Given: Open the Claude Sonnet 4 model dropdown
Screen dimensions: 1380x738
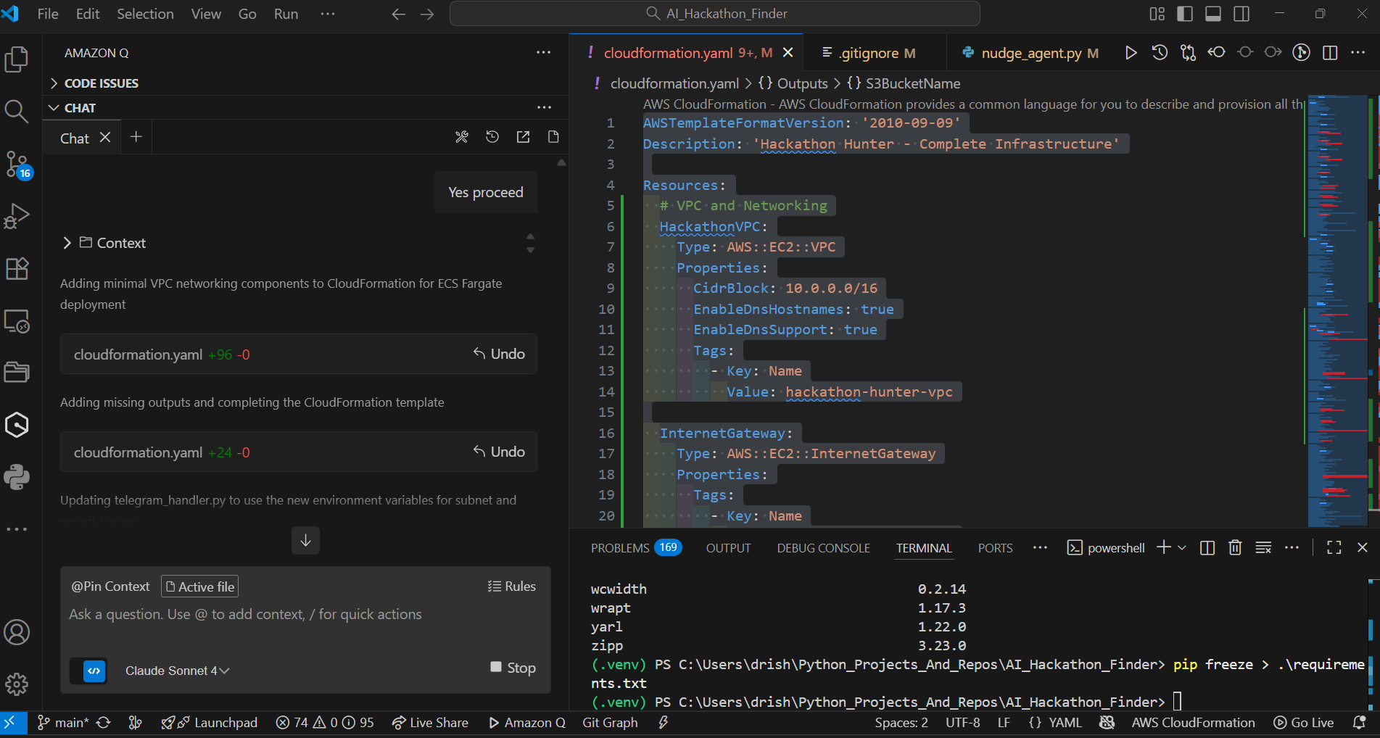Looking at the screenshot, I should 176,671.
